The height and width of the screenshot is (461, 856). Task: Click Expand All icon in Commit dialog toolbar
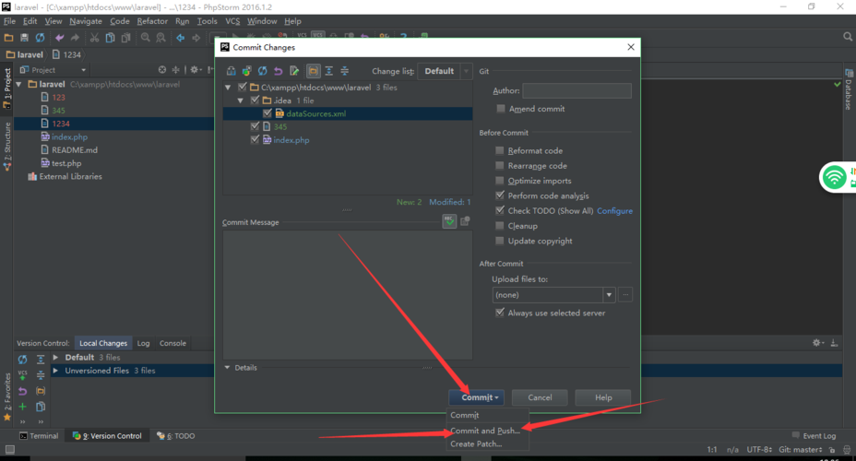pos(328,71)
